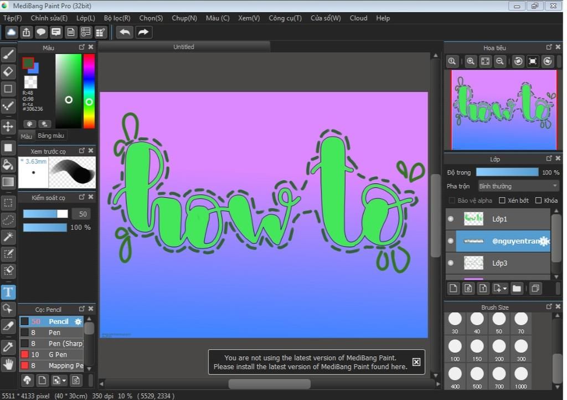The height and width of the screenshot is (400, 567).
Task: Select the Brush tool in left toolbar
Action: [x=8, y=55]
